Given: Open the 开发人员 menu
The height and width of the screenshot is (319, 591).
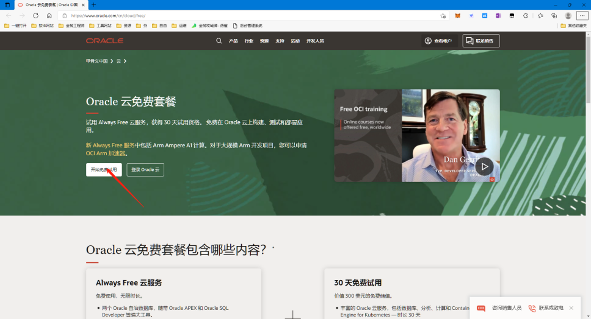Looking at the screenshot, I should coord(315,41).
